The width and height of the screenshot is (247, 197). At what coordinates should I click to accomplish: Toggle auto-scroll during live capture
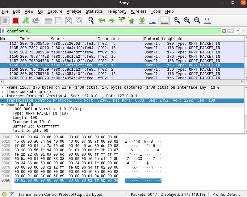pyautogui.click(x=152, y=20)
